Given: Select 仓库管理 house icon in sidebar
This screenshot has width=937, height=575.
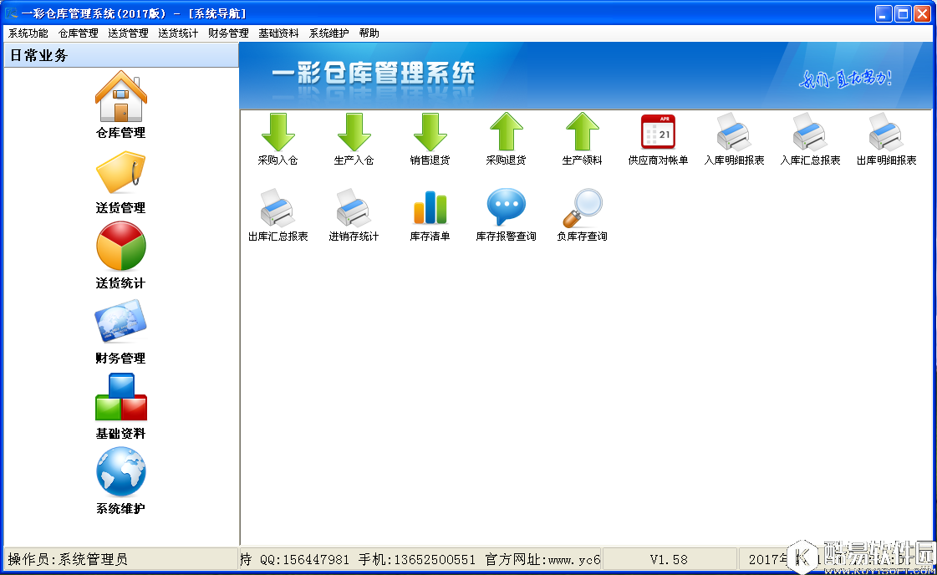Looking at the screenshot, I should pos(121,98).
